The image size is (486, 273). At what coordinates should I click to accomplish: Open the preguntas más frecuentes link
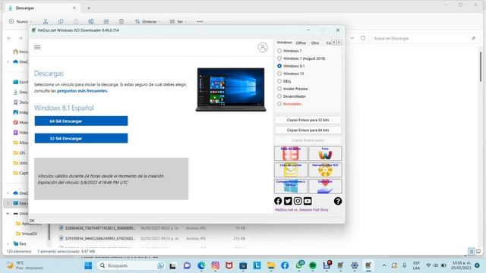pyautogui.click(x=82, y=91)
